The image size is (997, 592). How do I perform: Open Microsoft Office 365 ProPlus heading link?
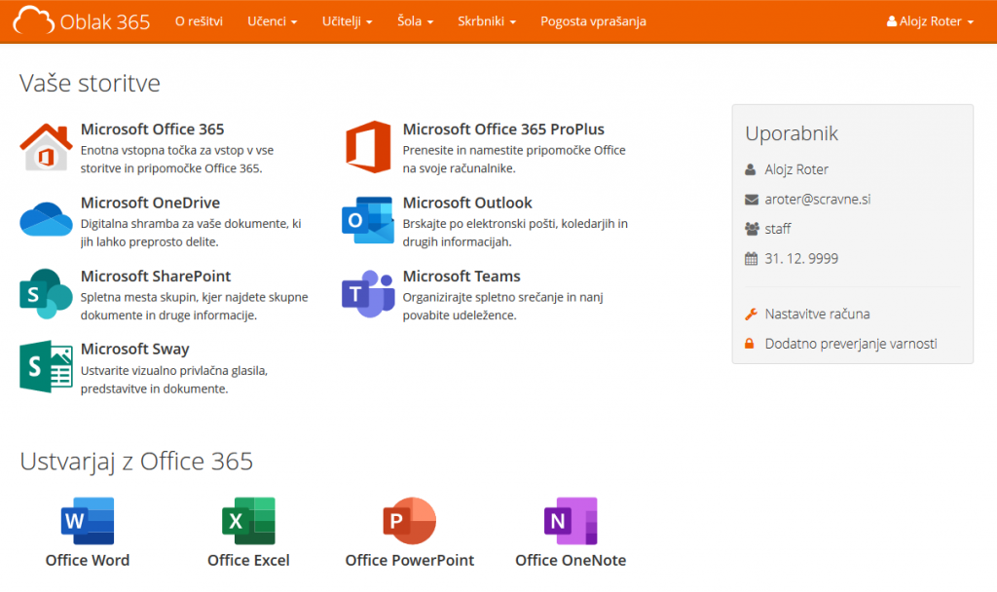point(503,129)
